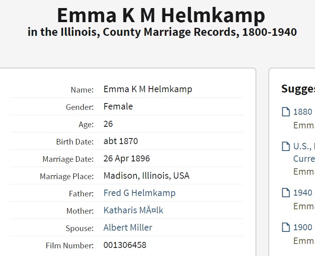Click the marriage date 26 Apr 1896
Viewport: 315px width, 256px height.
(127, 159)
